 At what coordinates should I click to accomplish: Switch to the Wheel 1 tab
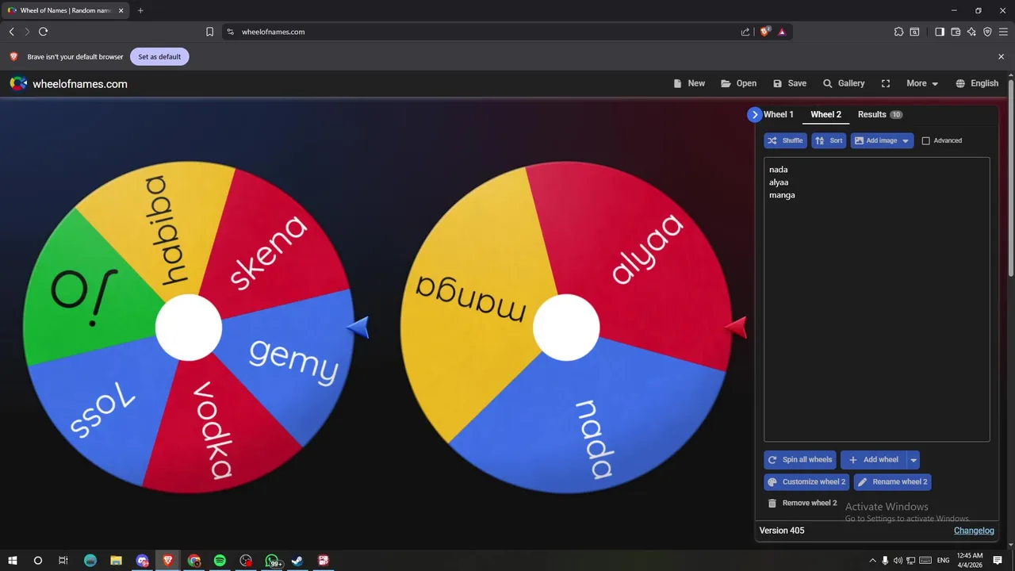pyautogui.click(x=778, y=114)
